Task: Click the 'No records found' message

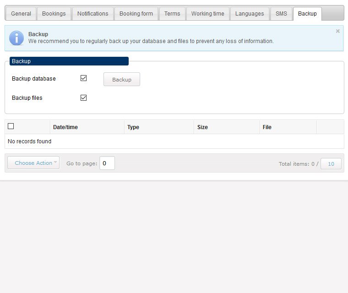Action: click(29, 141)
